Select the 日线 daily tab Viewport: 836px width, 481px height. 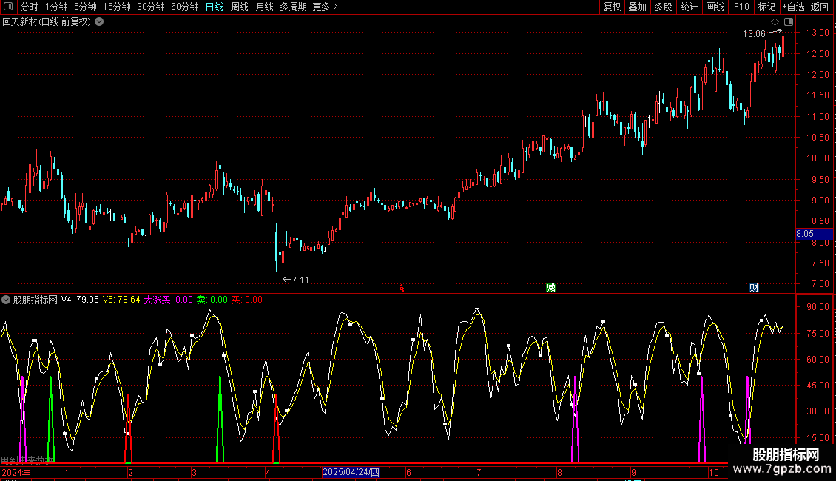pos(215,7)
